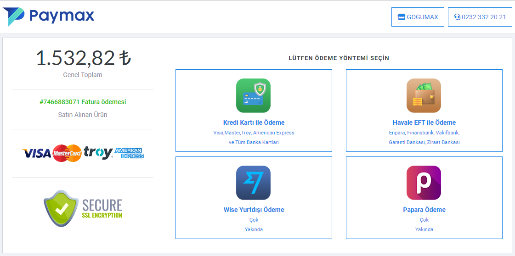Click the troy card logo
The height and width of the screenshot is (256, 515).
tap(98, 153)
